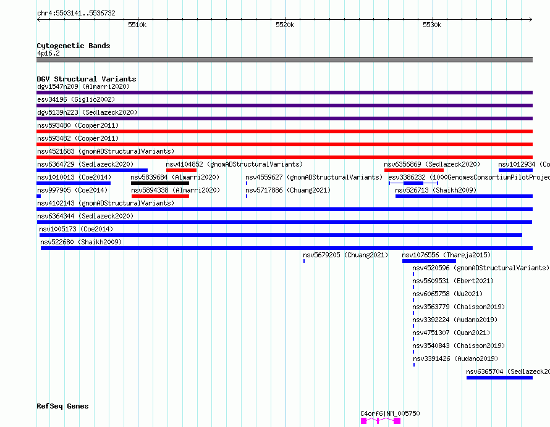Image resolution: width=550 pixels, height=427 pixels.
Task: Click nsv4102143 gnomAD variant label
Action: click(x=106, y=203)
